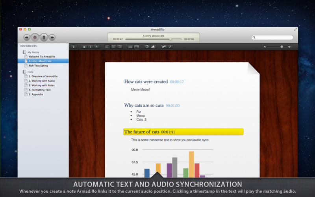Open 1. Overview of Armadillo

tap(43, 76)
